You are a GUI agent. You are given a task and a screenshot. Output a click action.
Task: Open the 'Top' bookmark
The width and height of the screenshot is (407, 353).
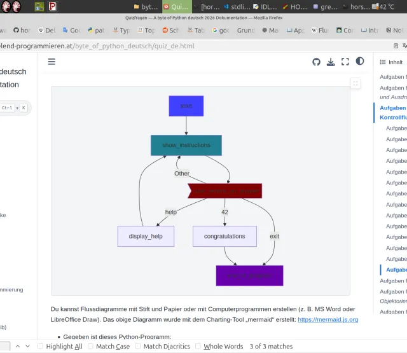tap(146, 31)
